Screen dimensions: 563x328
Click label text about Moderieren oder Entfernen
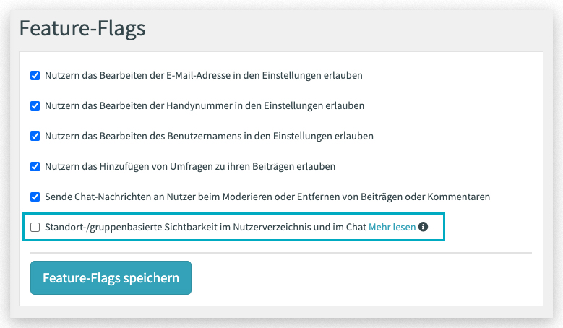tap(267, 197)
